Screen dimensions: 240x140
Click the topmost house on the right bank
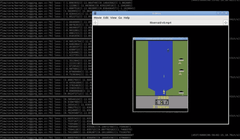click(181, 59)
